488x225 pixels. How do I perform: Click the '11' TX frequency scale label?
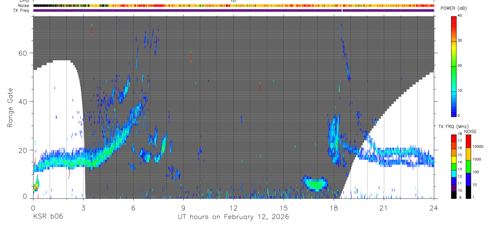click(x=460, y=183)
